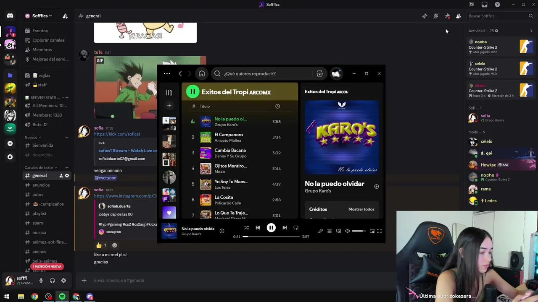Click add server plus icon
Viewport: 538px width, 302px height.
[x=10, y=143]
